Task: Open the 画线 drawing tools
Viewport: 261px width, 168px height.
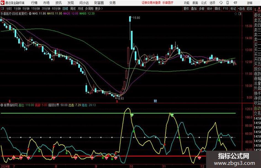Action: click(x=217, y=9)
